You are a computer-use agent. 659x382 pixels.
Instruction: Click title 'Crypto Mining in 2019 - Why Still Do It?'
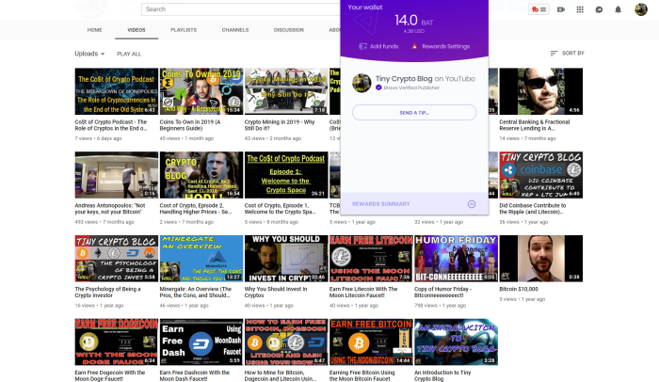(280, 125)
